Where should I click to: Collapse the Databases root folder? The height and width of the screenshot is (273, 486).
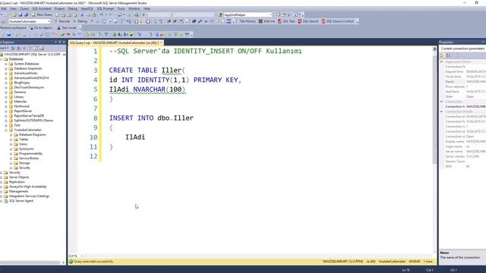(x=2, y=59)
